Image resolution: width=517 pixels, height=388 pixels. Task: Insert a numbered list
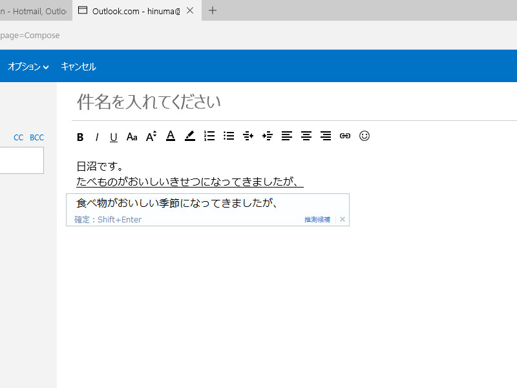click(209, 136)
